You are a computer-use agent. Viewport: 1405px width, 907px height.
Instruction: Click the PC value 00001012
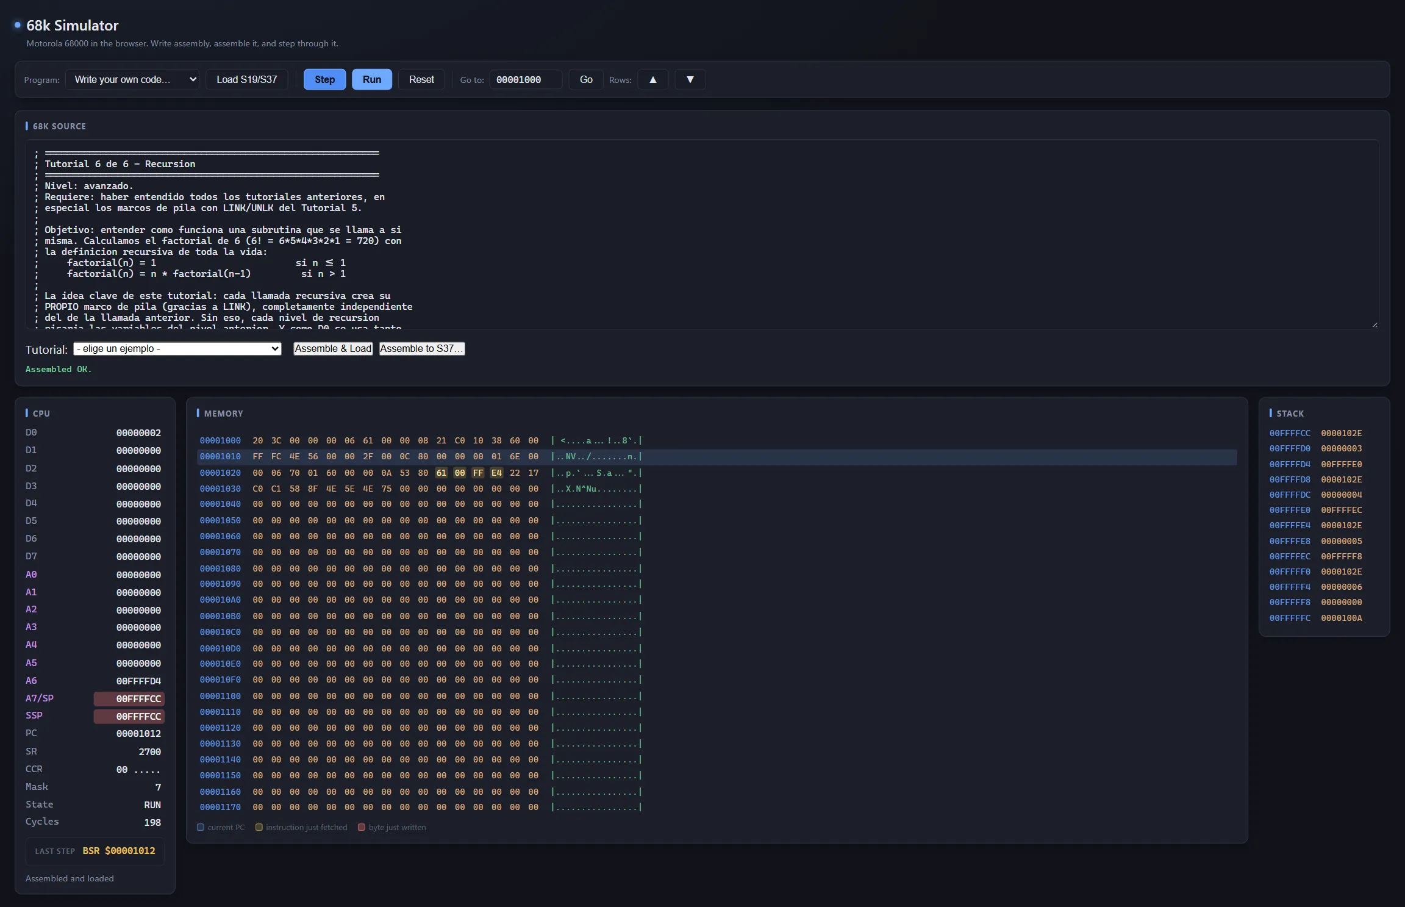pyautogui.click(x=138, y=733)
